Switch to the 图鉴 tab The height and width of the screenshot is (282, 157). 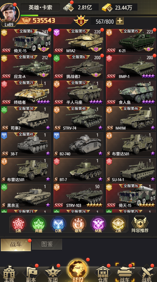(47, 244)
